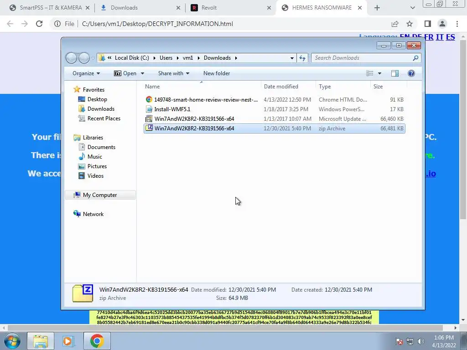Expand address bar history dropdown
Screen dimensions: 467x350
coord(292,58)
